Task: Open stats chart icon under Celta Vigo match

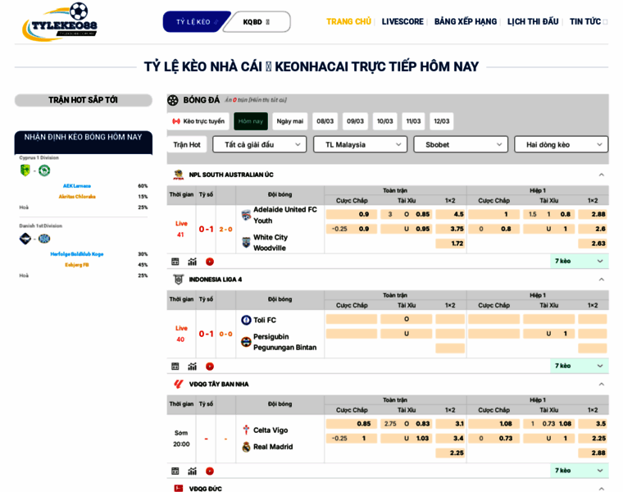Action: [x=193, y=471]
